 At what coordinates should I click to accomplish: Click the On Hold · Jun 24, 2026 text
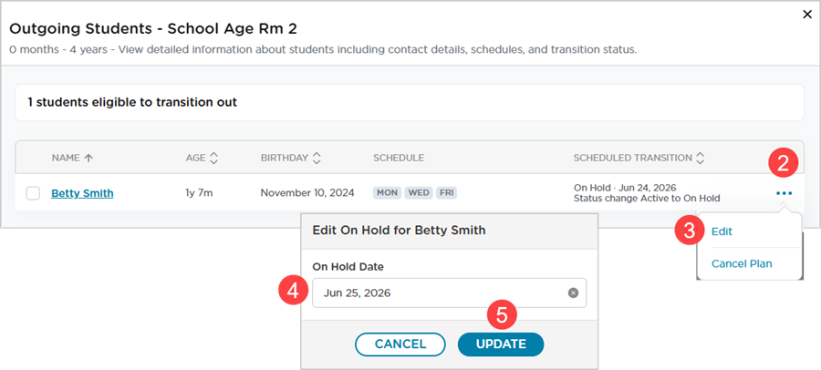coord(625,188)
